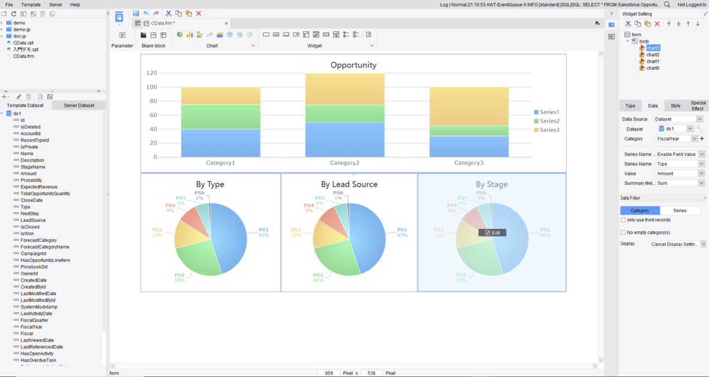Click the Save icon in main toolbar
This screenshot has height=377, width=709.
(x=136, y=13)
